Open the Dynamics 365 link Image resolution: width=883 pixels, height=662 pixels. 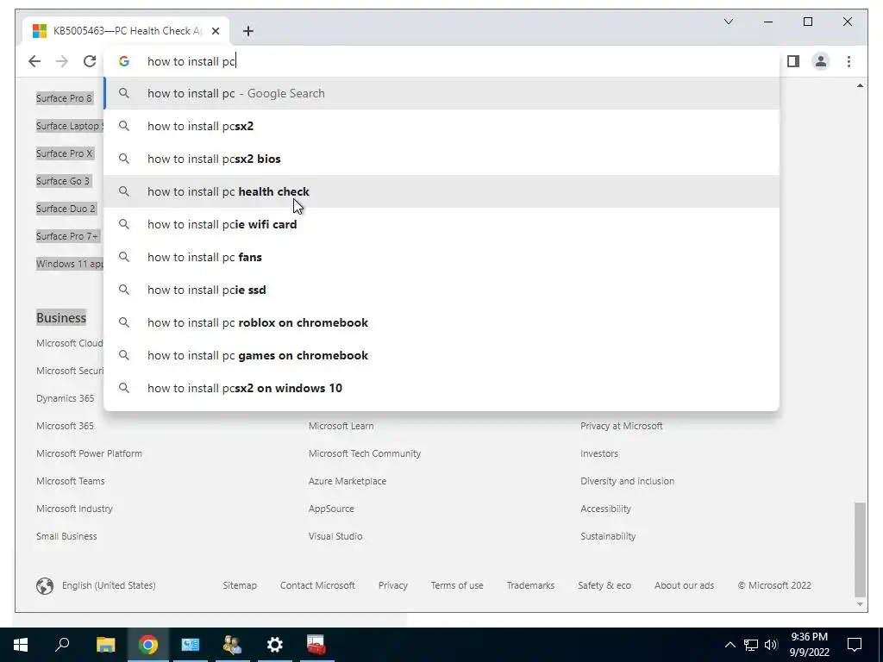click(x=65, y=398)
